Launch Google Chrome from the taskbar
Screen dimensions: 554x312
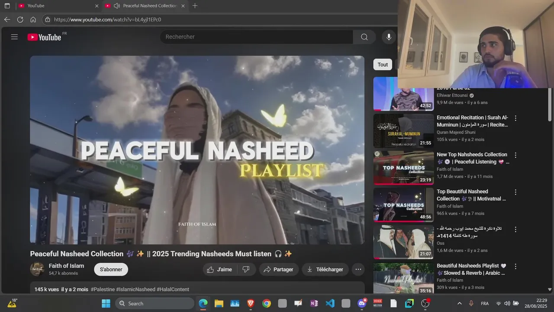pyautogui.click(x=267, y=303)
